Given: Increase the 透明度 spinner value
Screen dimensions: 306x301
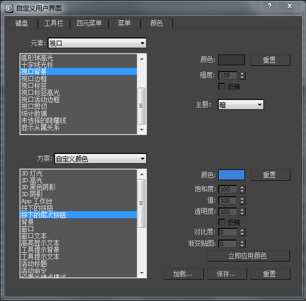Looking at the screenshot, I should coord(242,210).
